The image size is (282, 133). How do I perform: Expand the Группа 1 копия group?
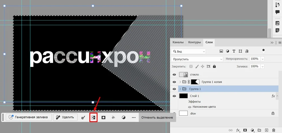tap(180, 82)
